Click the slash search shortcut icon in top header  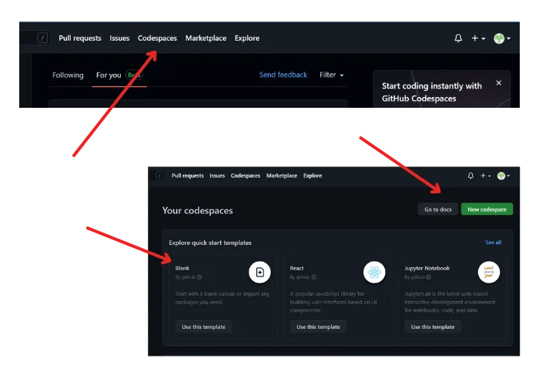(42, 38)
